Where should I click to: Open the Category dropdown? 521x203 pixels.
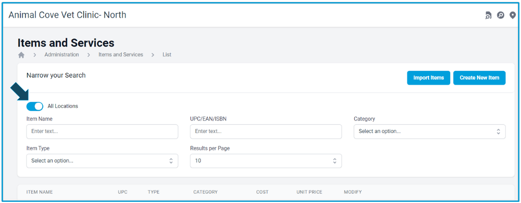[x=429, y=132]
